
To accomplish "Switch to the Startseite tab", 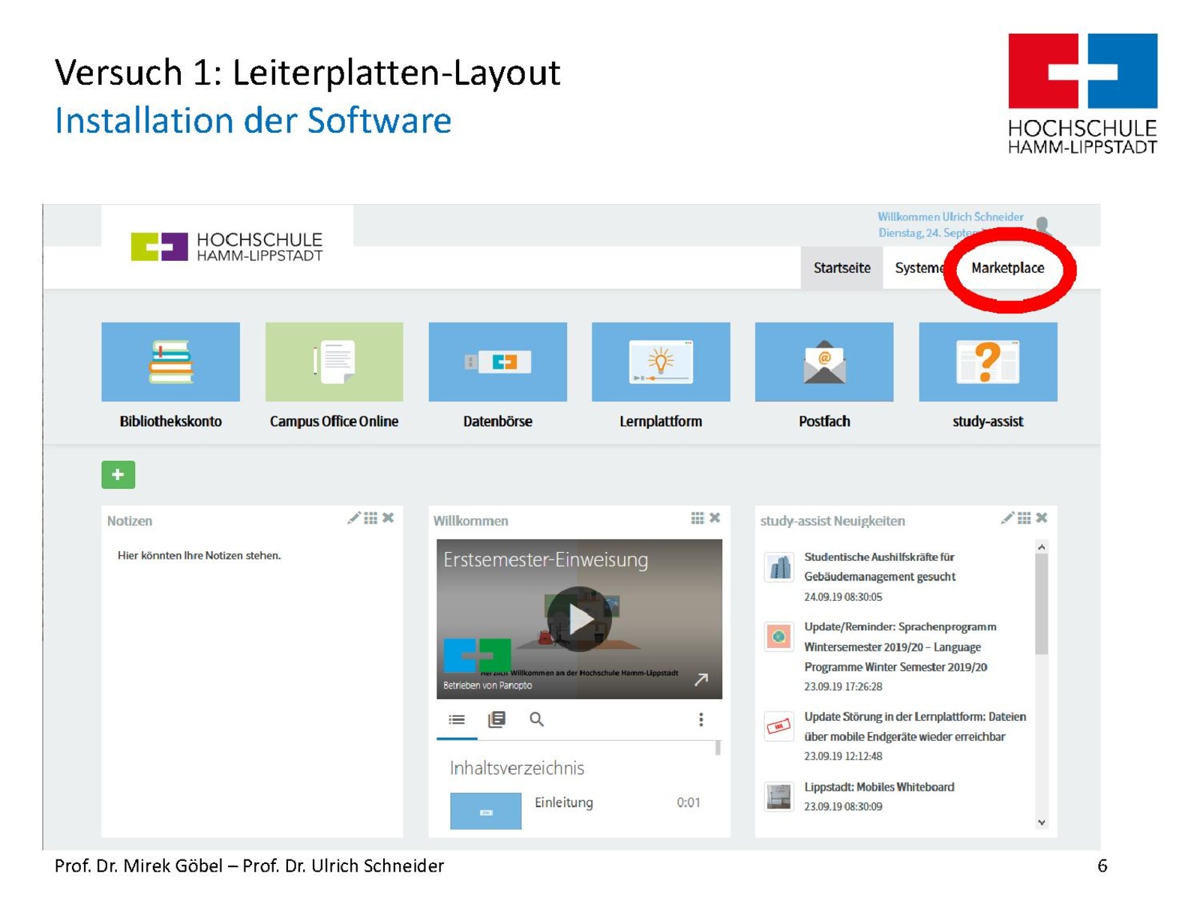I will tap(841, 268).
